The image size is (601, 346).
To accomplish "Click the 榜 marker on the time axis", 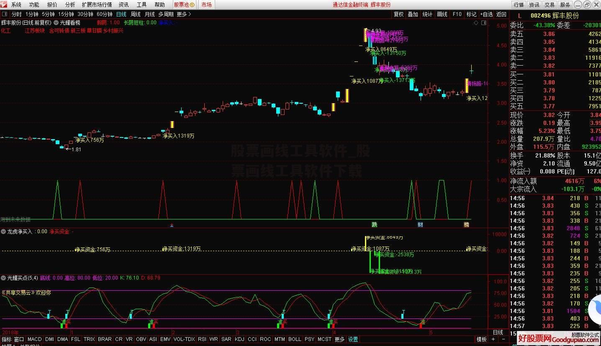I will point(466,225).
